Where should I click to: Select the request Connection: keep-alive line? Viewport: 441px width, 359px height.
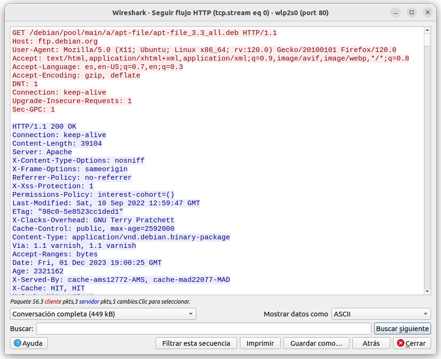[x=59, y=93]
